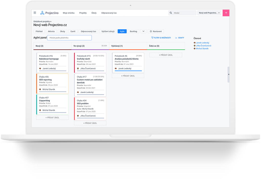
Task: Switch to the Přehled tab
Action: (39, 31)
